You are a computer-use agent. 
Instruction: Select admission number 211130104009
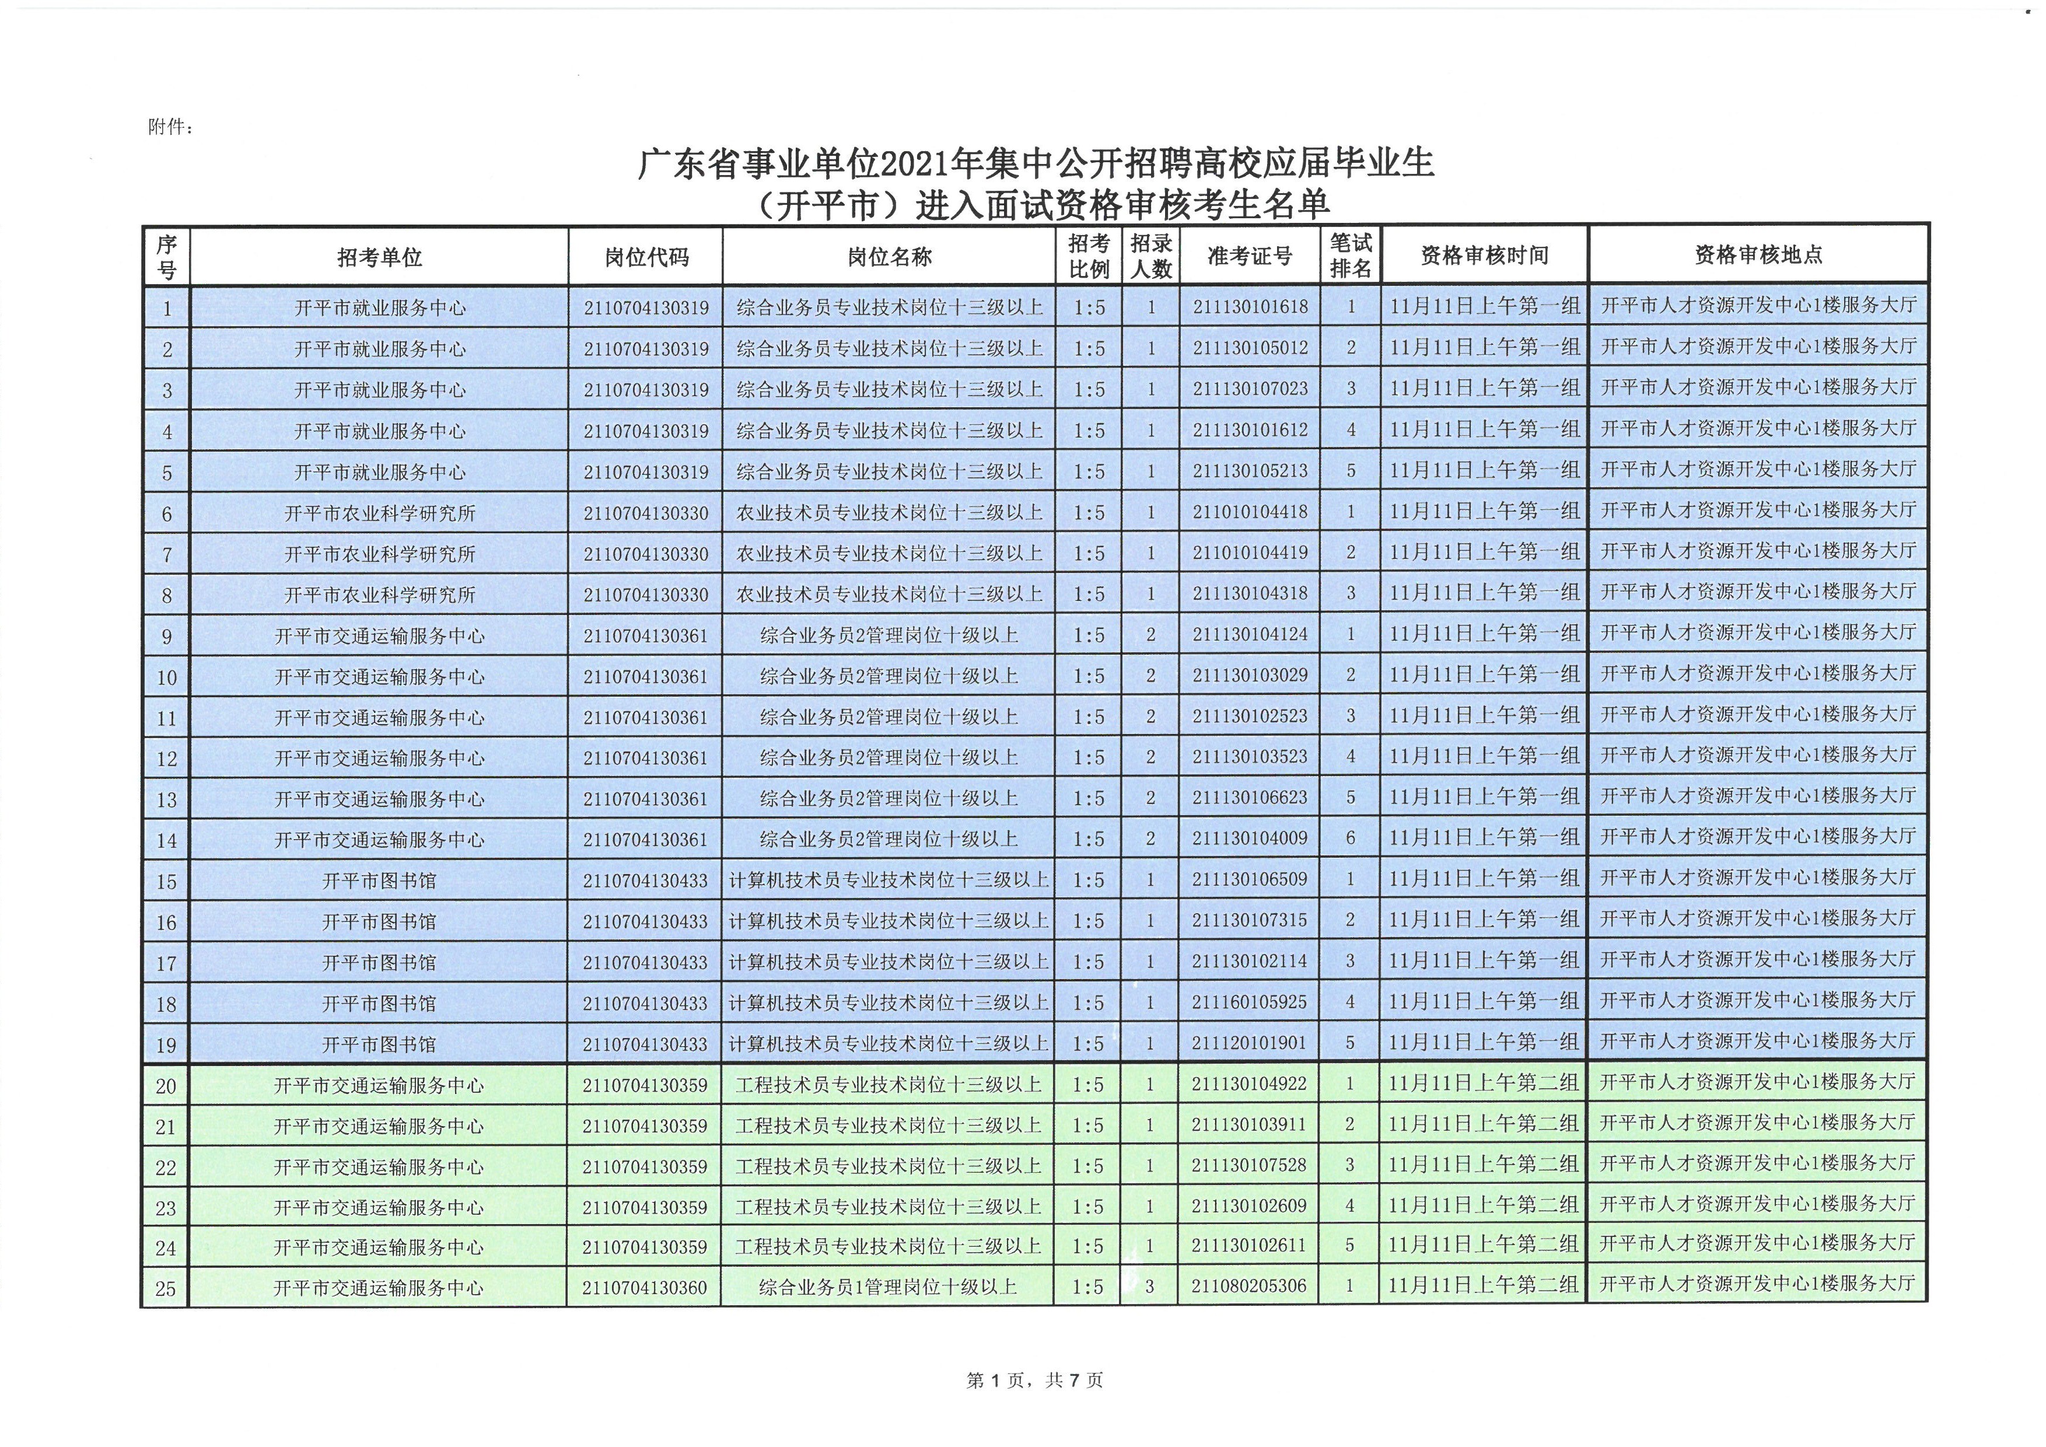[1250, 838]
